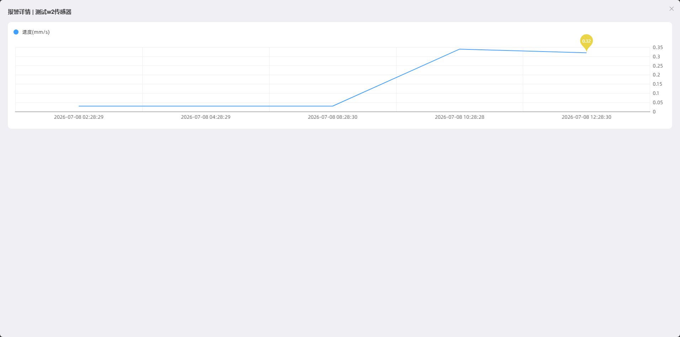Click the 0.2 y-axis tick label
The width and height of the screenshot is (680, 337).
[x=656, y=75]
